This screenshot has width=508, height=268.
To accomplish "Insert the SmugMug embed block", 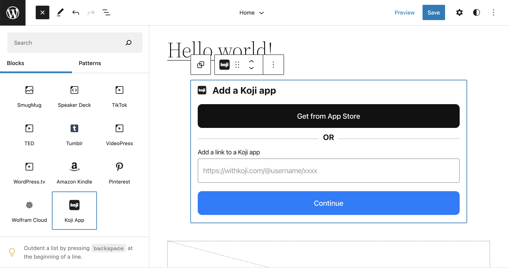I will 29,96.
